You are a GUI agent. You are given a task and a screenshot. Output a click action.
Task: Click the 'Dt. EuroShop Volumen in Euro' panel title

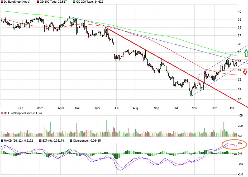pos(22,113)
